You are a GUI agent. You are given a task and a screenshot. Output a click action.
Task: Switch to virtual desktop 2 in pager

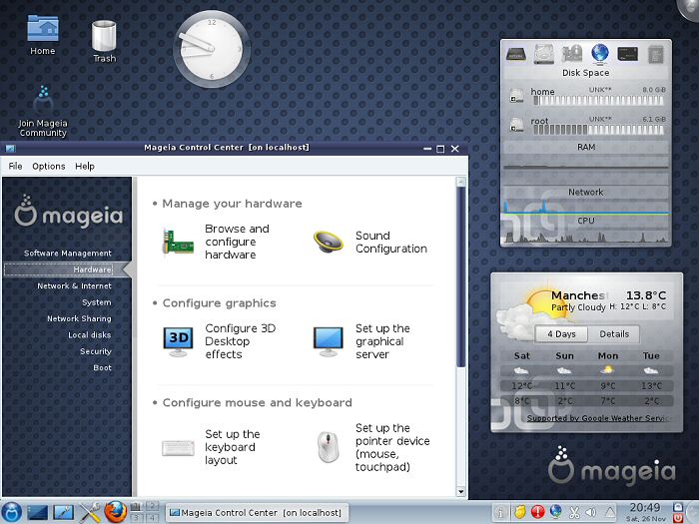click(153, 506)
